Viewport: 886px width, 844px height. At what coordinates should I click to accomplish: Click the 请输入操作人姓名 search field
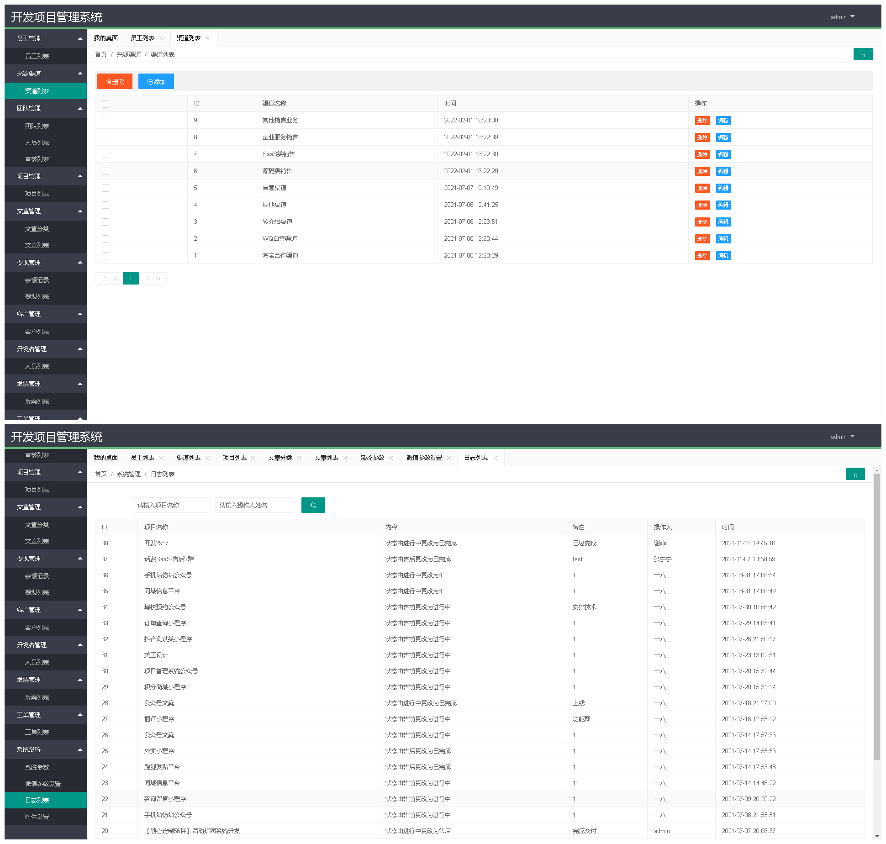(x=254, y=505)
